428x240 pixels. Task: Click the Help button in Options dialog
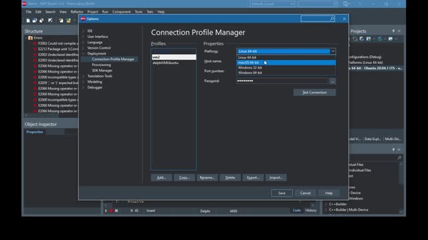[x=328, y=193]
